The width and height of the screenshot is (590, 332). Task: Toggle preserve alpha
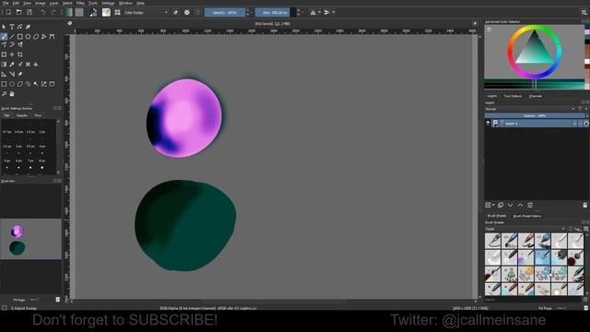(x=186, y=12)
